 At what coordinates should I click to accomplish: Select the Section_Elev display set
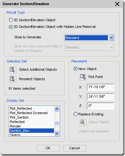pyautogui.click(x=32, y=131)
